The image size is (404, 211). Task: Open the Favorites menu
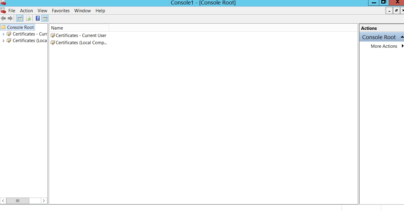(61, 11)
